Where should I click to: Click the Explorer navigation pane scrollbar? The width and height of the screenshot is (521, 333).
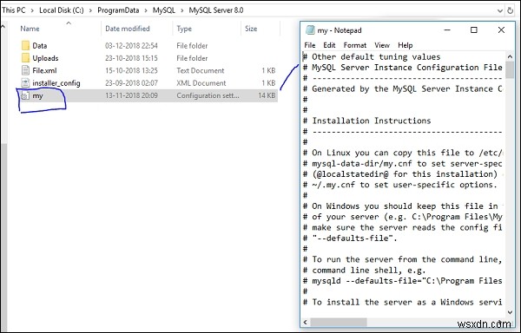pos(3,238)
